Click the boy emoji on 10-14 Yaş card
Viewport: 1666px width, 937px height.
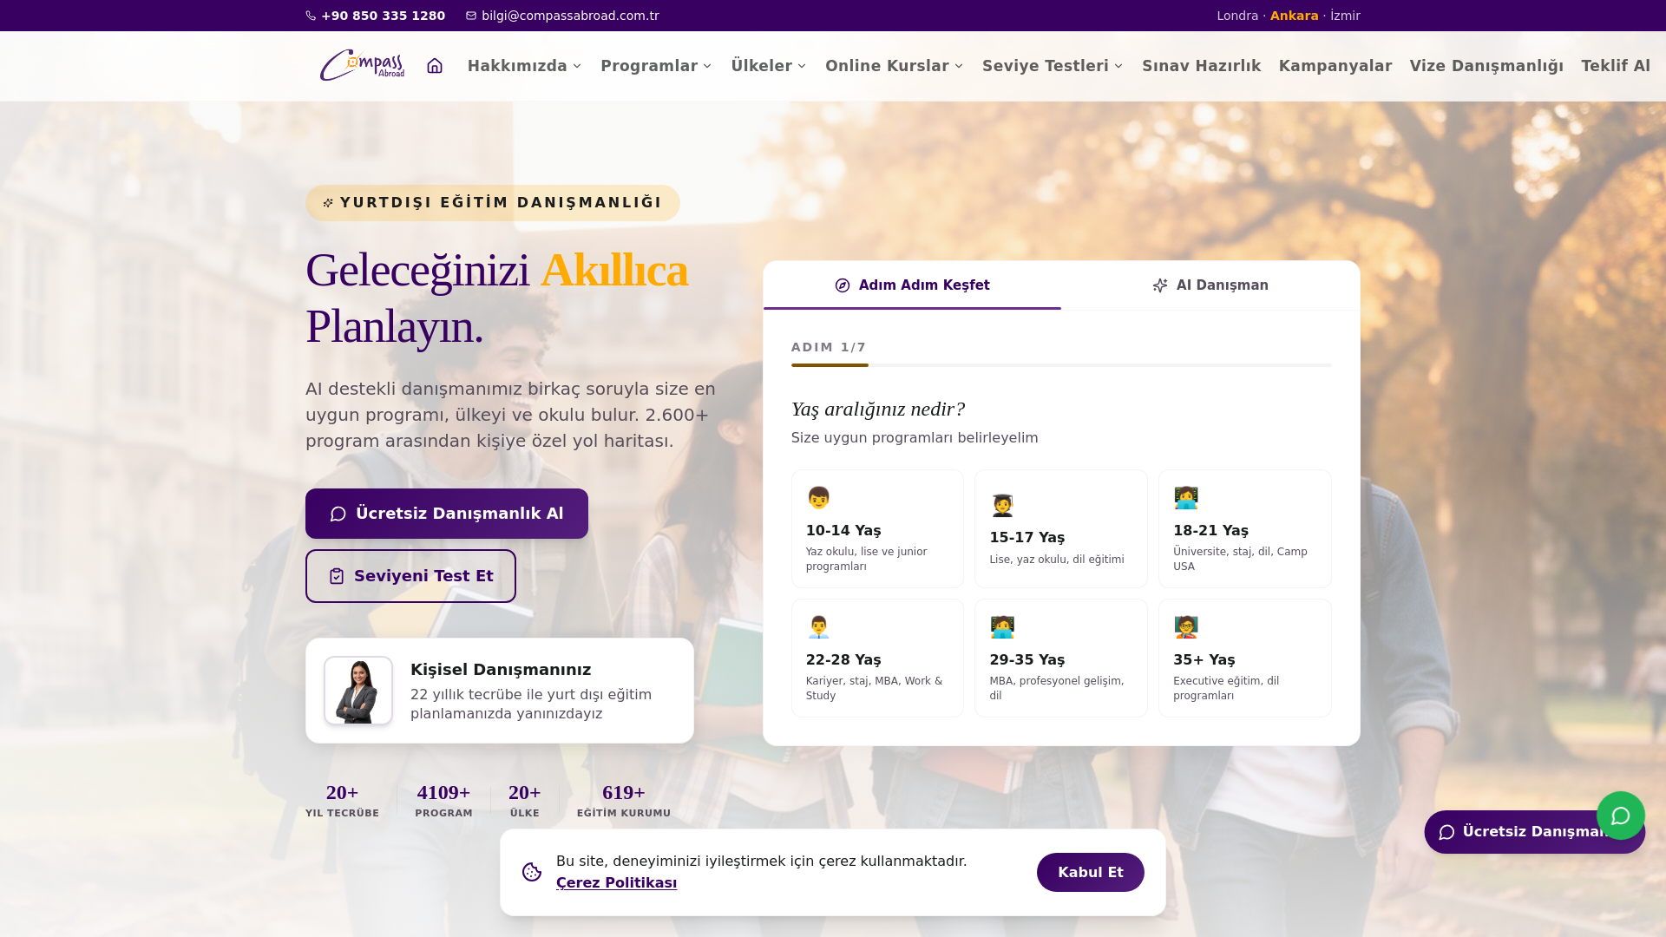click(818, 498)
